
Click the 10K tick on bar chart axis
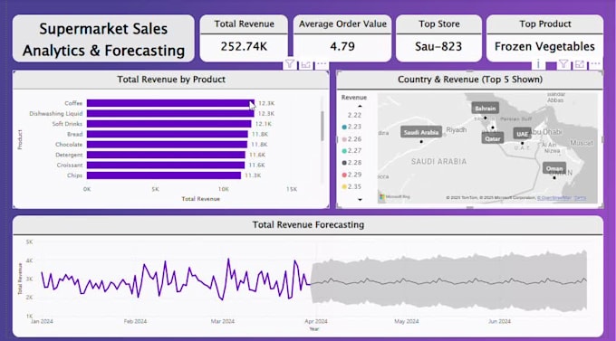tap(224, 189)
